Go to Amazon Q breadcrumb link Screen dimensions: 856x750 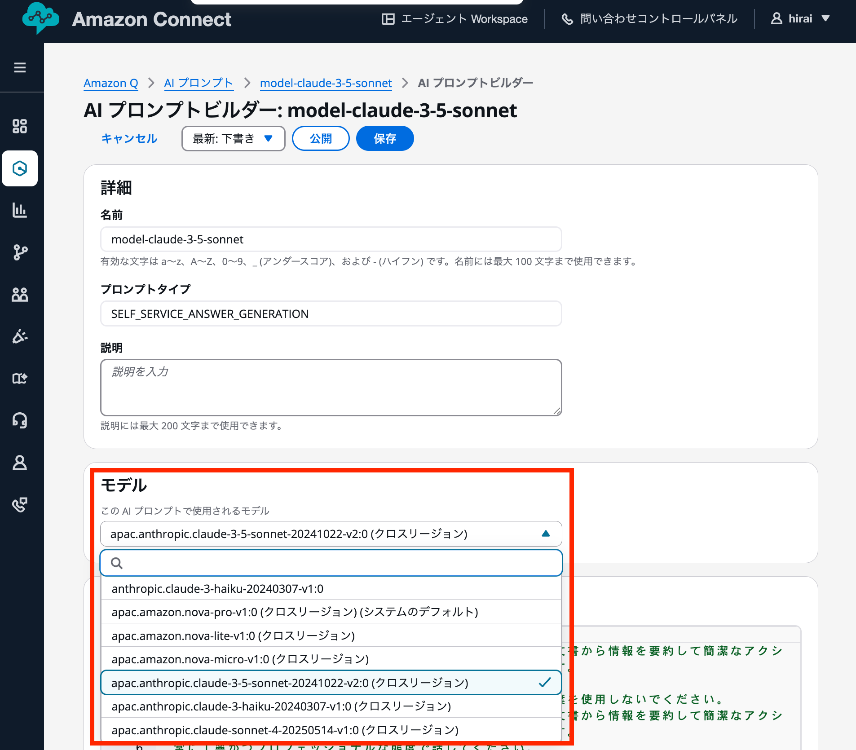pos(111,83)
